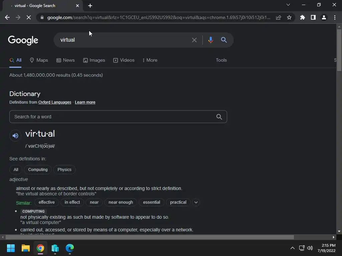Bookmark this page with the star
342x256 pixels.
coord(289,17)
